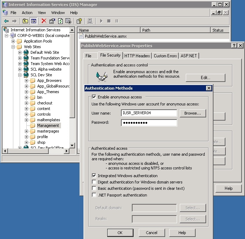Expand the App_Browsers folder node
Viewport: 245px width, 239px height.
[x=26, y=81]
